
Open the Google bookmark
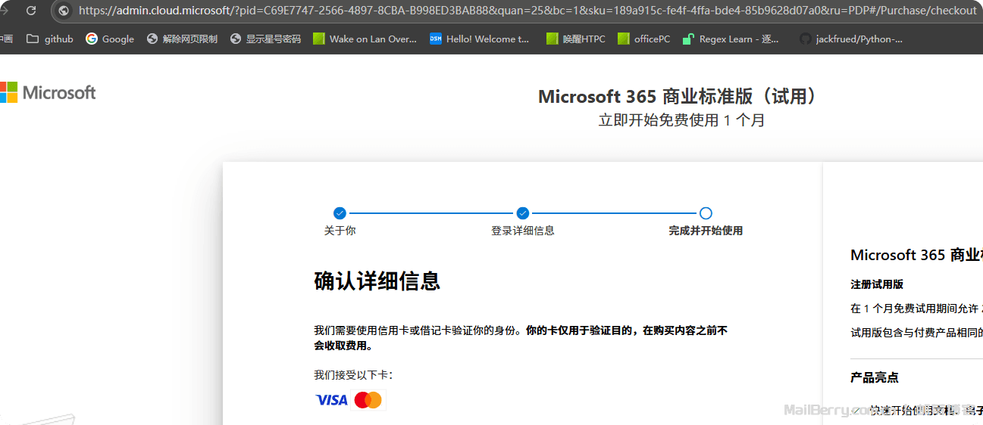point(110,39)
